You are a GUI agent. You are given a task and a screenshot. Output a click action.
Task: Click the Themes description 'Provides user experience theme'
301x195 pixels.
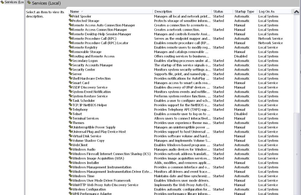click(182, 123)
